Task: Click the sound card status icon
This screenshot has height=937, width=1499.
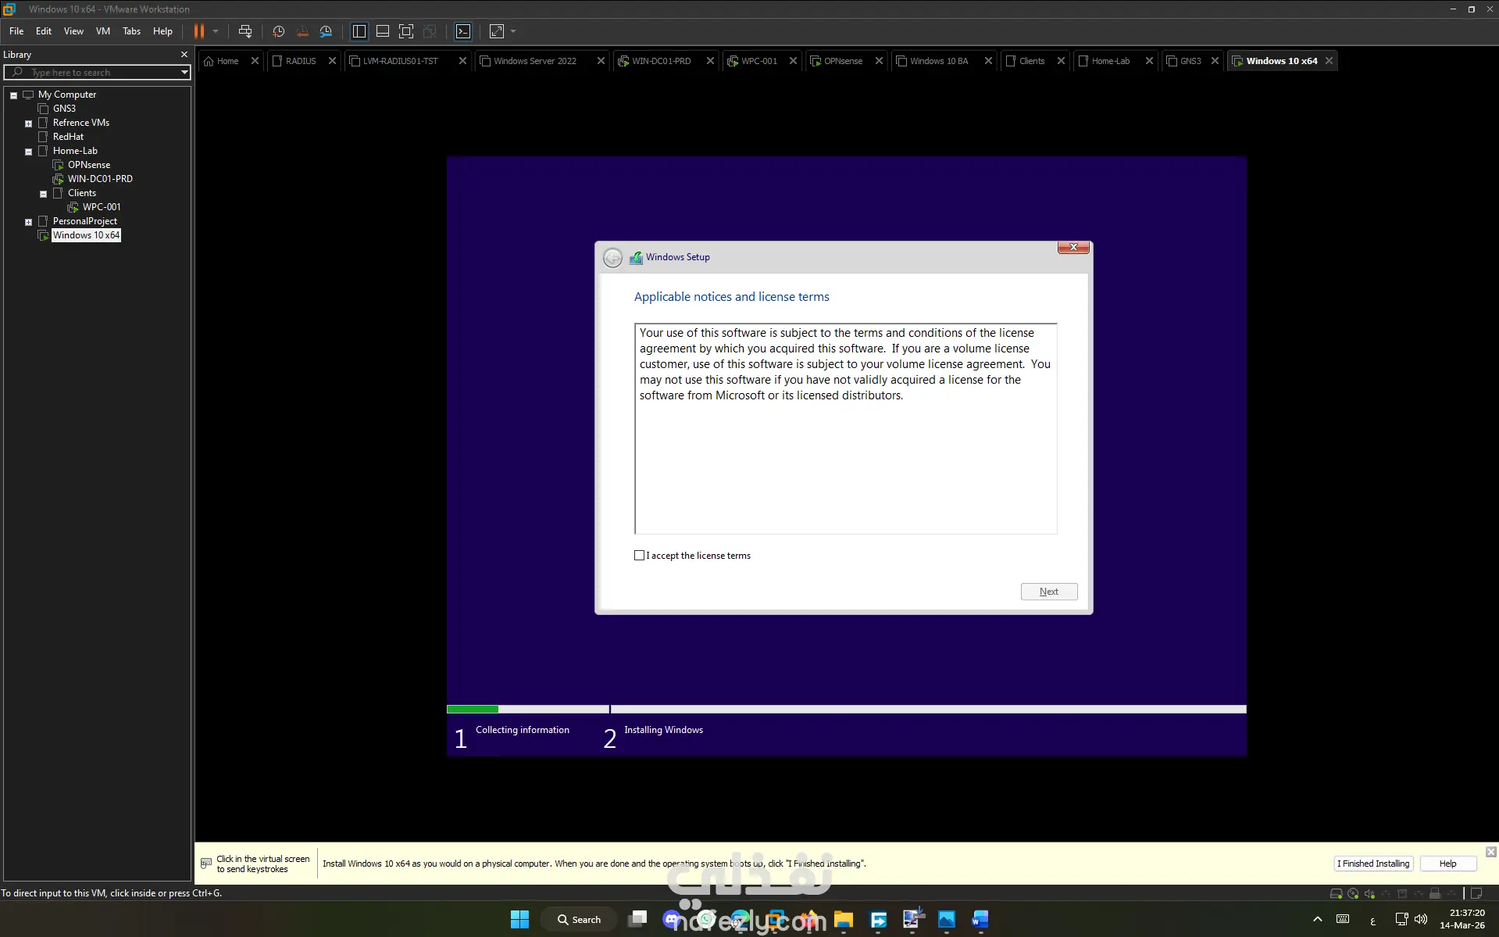Action: (x=1369, y=893)
